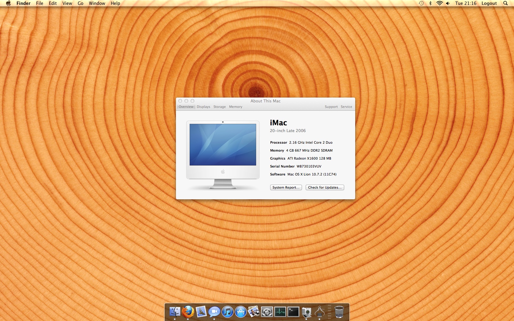This screenshot has width=514, height=321.
Task: Click Check for Updates button
Action: point(325,187)
